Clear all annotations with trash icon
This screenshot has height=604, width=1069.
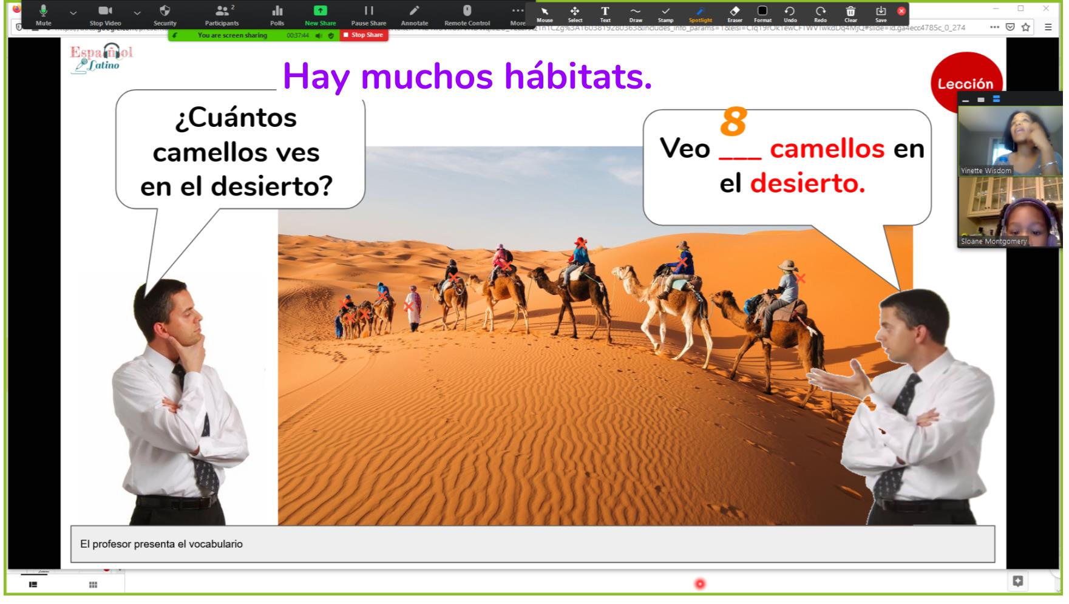coord(850,14)
